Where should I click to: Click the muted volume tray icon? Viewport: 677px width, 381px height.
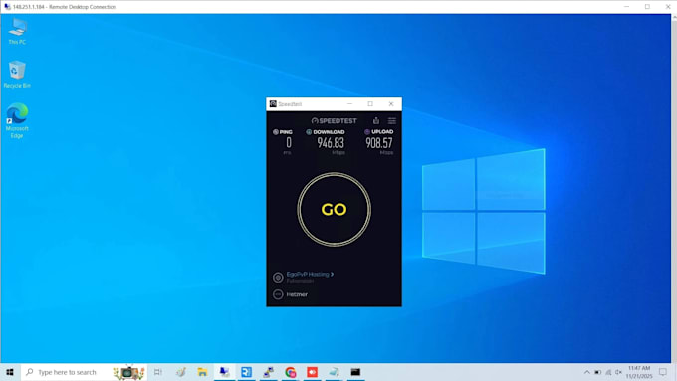pos(618,372)
